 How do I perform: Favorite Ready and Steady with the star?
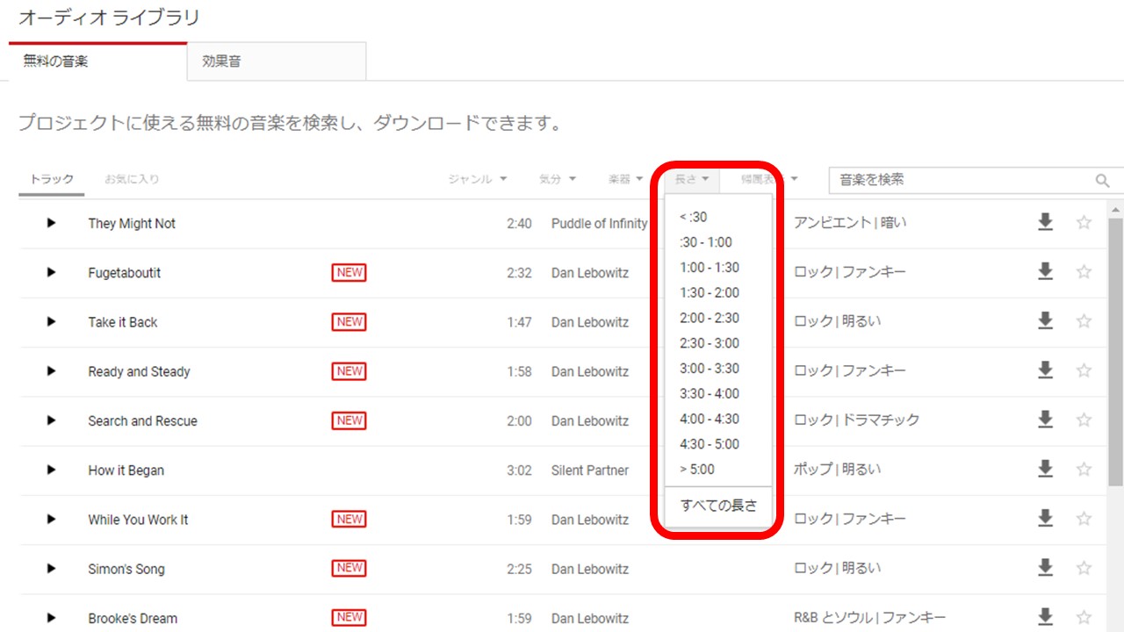(1084, 371)
